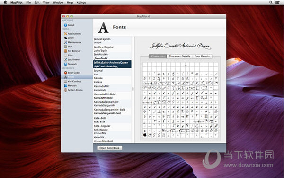Image resolution: width=284 pixels, height=178 pixels.
Task: Open the Help menu
Action: point(70,2)
